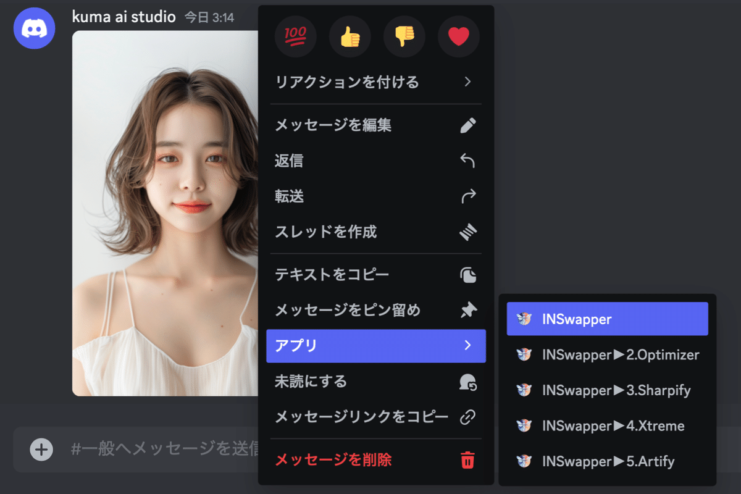The width and height of the screenshot is (741, 494).
Task: React with the heart emoji
Action: pyautogui.click(x=458, y=36)
